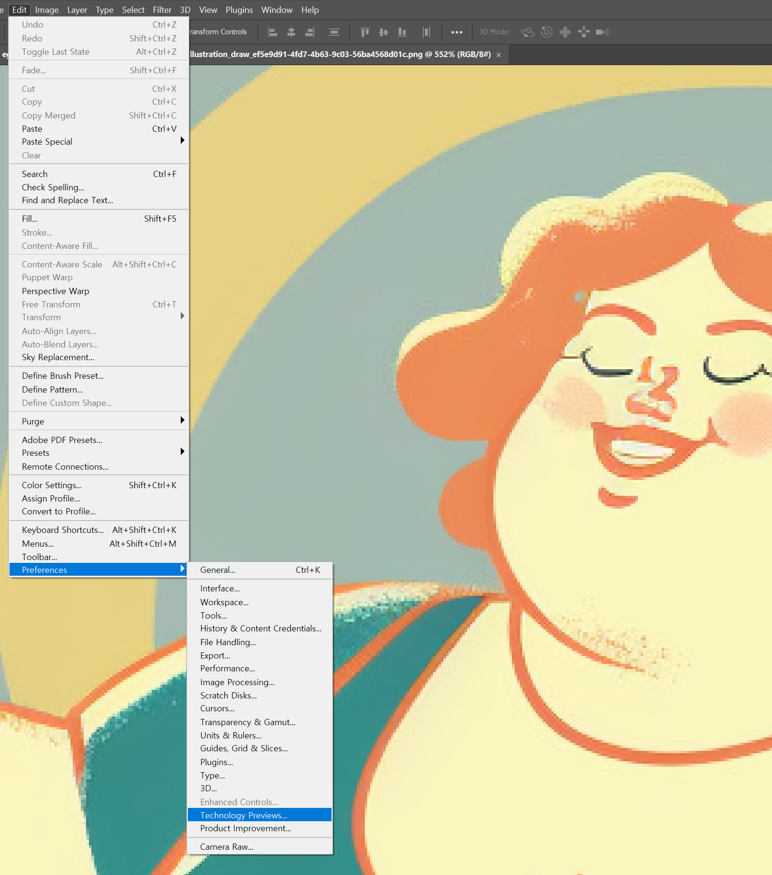Open History & Content Credentials preferences
This screenshot has width=772, height=875.
click(260, 629)
